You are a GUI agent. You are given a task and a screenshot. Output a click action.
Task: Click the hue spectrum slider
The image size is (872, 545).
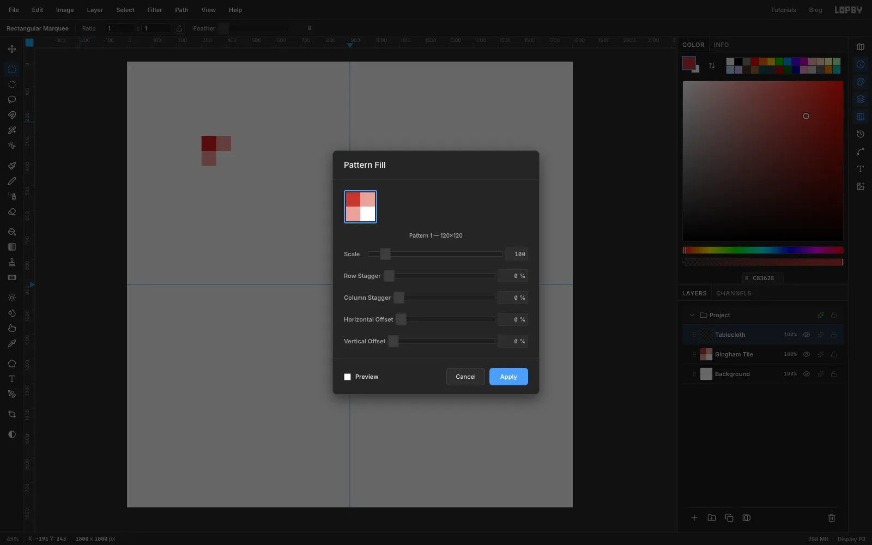click(763, 250)
